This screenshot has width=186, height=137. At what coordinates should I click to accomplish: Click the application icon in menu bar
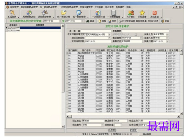8,7
